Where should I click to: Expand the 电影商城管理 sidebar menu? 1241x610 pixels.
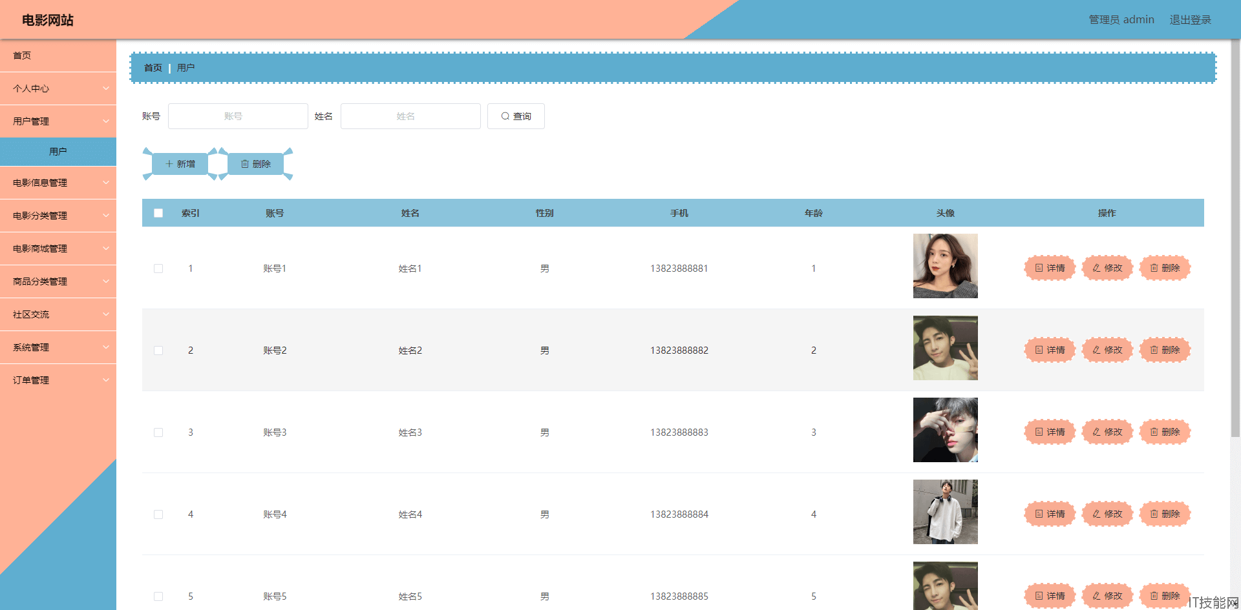(x=58, y=249)
